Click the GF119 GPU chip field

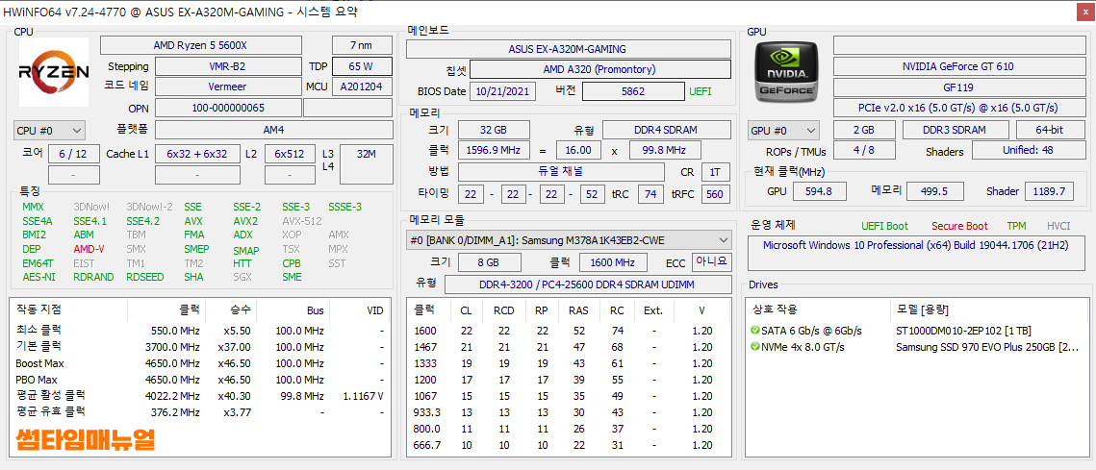tap(957, 87)
